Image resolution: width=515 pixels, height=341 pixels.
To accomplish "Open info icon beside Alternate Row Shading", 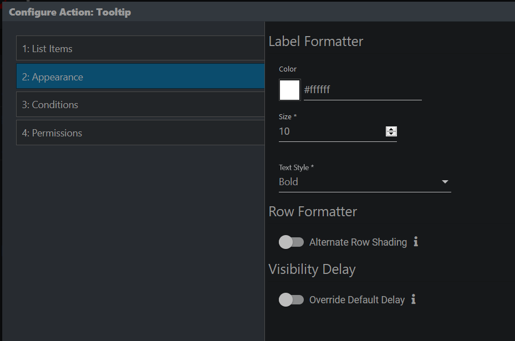I will point(416,242).
